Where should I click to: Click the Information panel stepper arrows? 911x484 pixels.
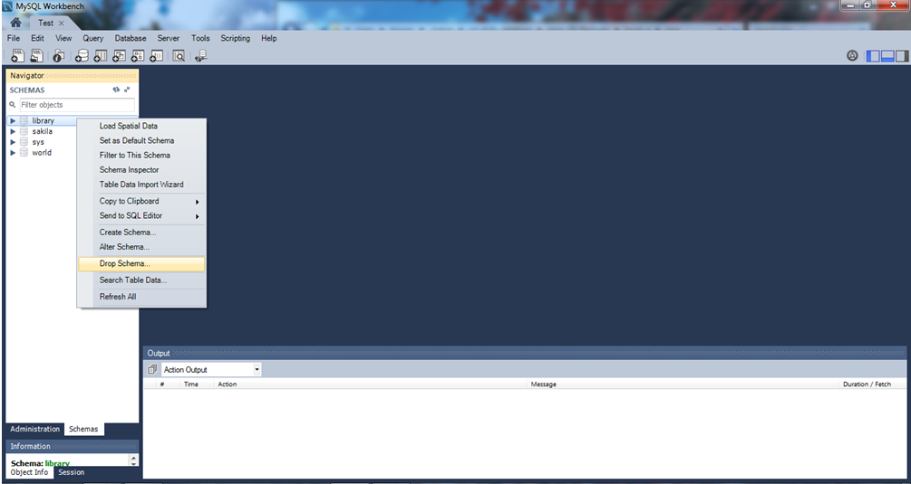pos(134,460)
